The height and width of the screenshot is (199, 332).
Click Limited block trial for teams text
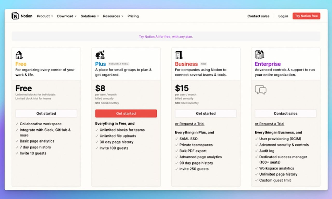(x=33, y=98)
